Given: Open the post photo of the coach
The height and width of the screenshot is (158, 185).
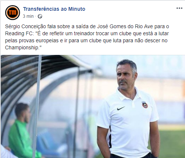Looking at the screenshot, I should click(93, 106).
